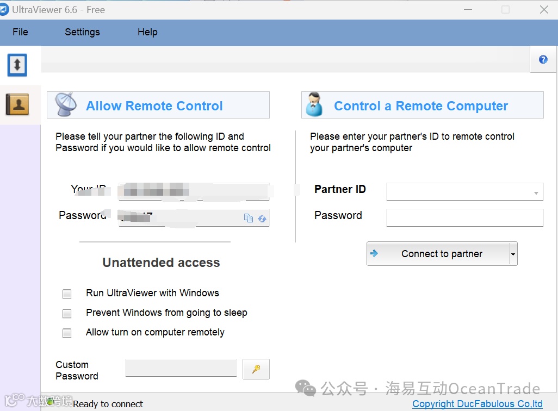The width and height of the screenshot is (558, 411).
Task: Minimize the UltraViewer window
Action: click(468, 10)
